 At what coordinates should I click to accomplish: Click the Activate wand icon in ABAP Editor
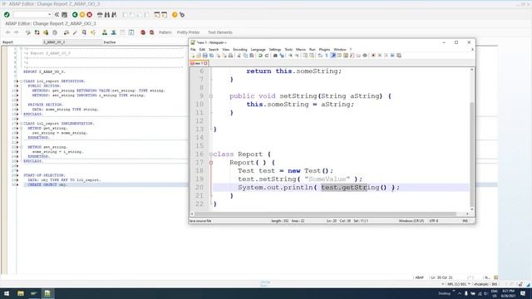[x=75, y=32]
